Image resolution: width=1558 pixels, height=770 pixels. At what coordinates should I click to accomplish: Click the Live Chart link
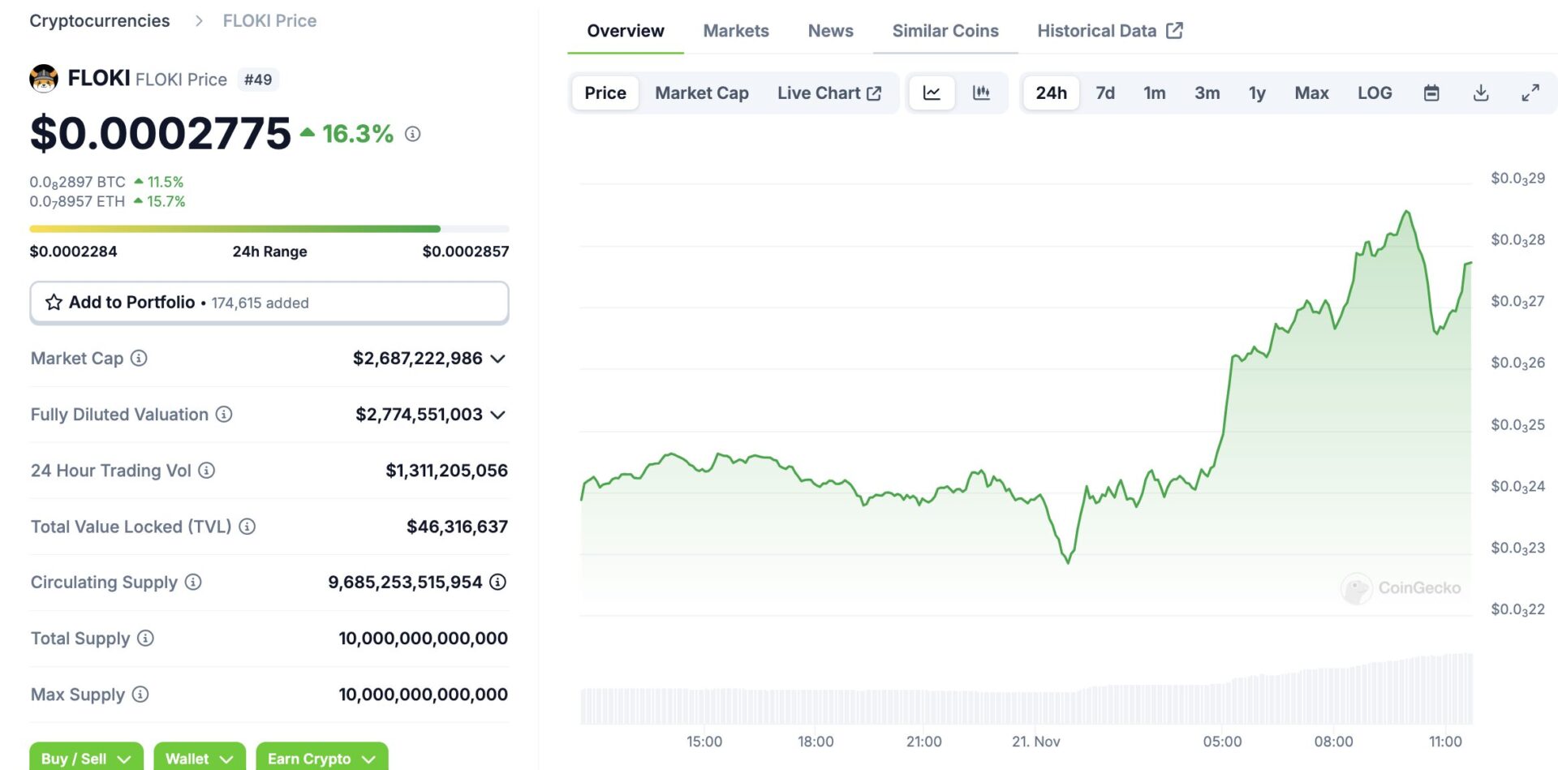click(829, 93)
